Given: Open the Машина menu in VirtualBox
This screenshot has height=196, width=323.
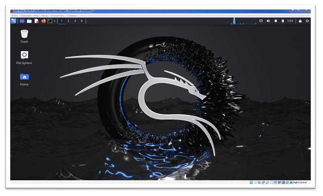Looking at the screenshot, I should pyautogui.click(x=26, y=16).
